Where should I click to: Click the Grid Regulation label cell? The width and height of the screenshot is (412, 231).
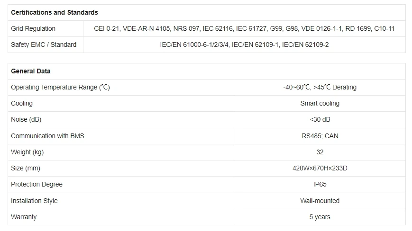coord(33,28)
